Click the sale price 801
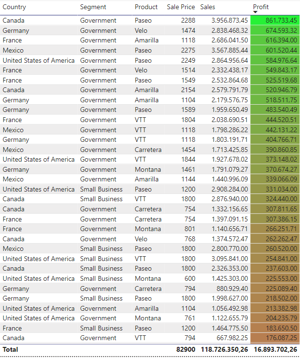This screenshot has width=300, height=358. click(x=190, y=229)
